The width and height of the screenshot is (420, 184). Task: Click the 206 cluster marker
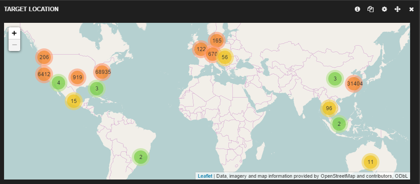(x=44, y=57)
